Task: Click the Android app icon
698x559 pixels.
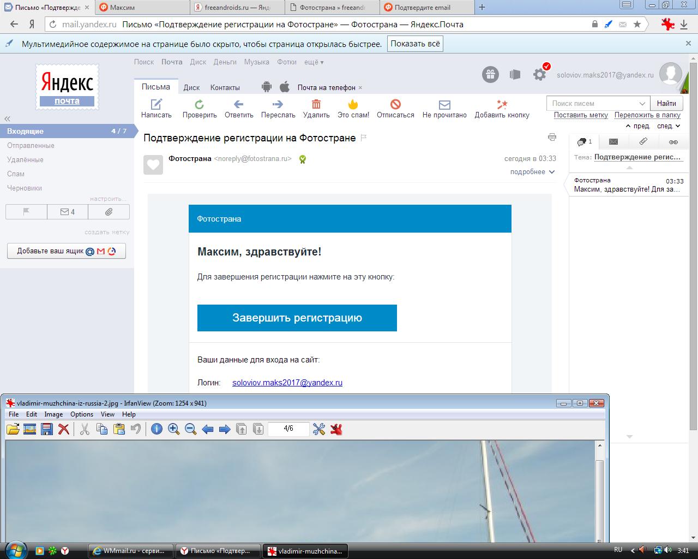Action: click(266, 87)
